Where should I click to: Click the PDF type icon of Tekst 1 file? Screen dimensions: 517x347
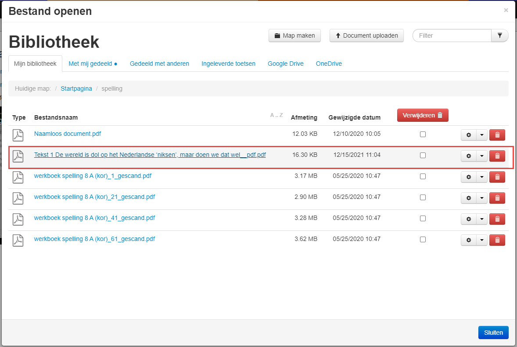coord(18,156)
